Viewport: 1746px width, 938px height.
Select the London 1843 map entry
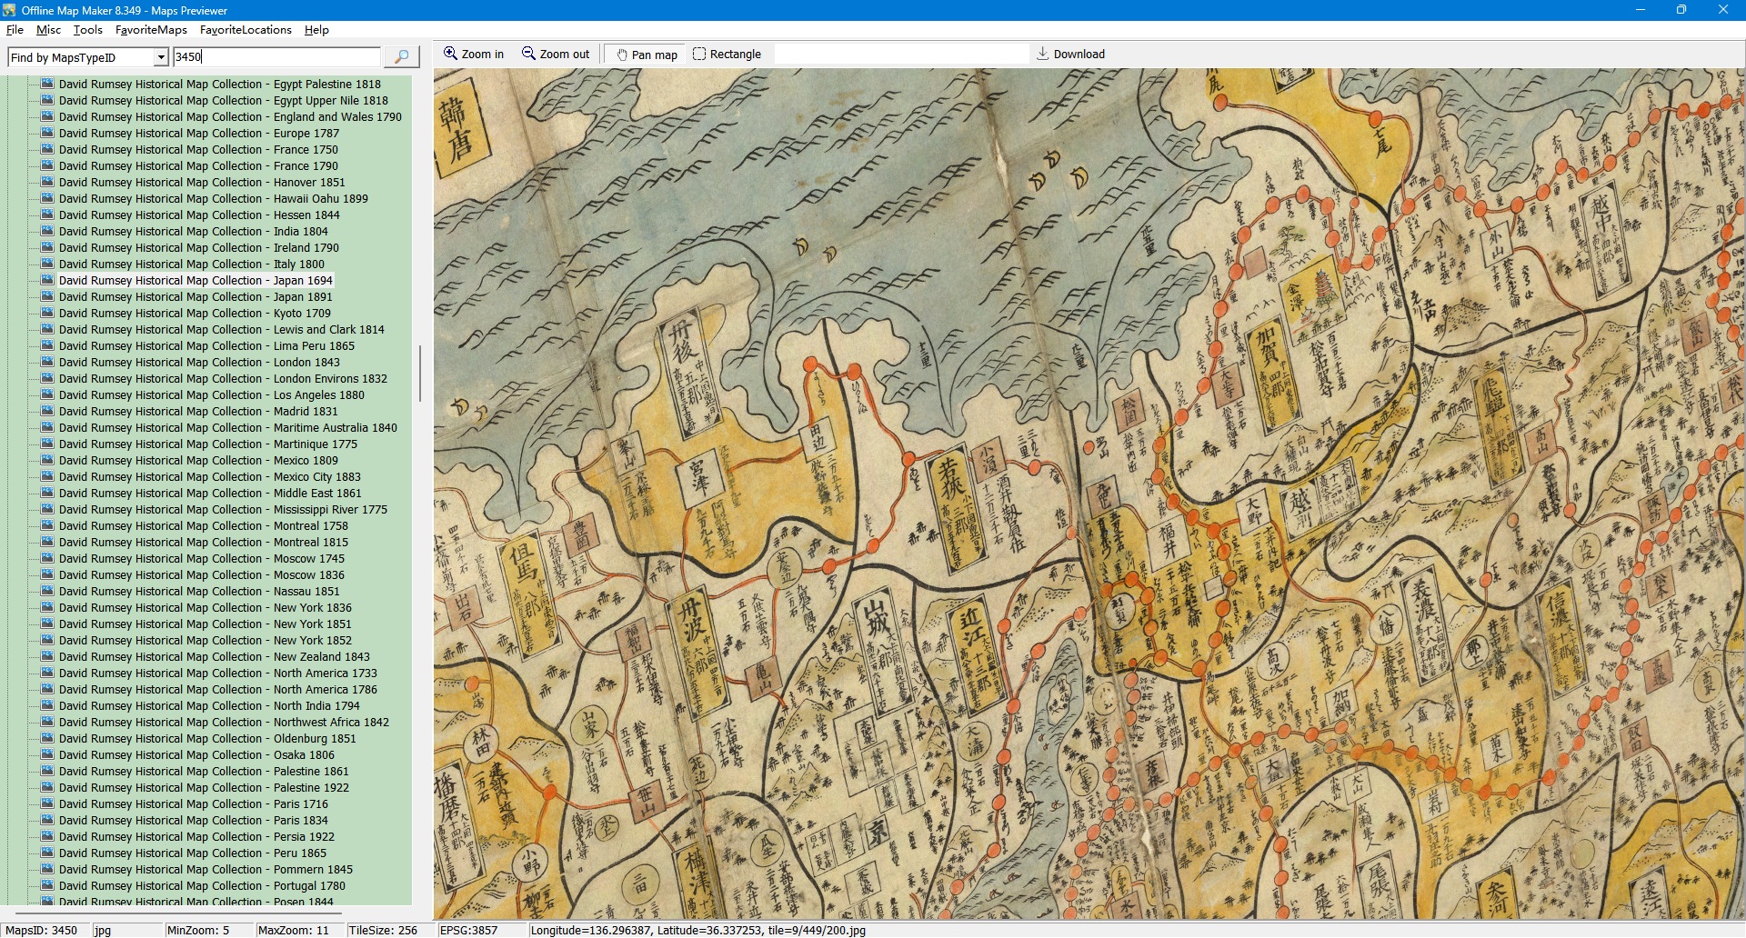click(199, 363)
